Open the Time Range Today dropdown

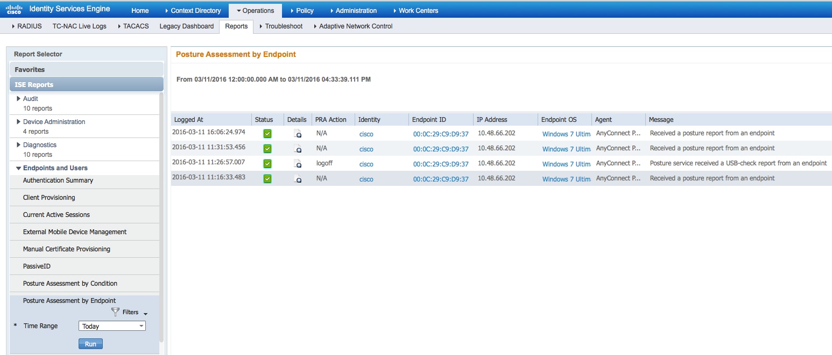tap(112, 326)
